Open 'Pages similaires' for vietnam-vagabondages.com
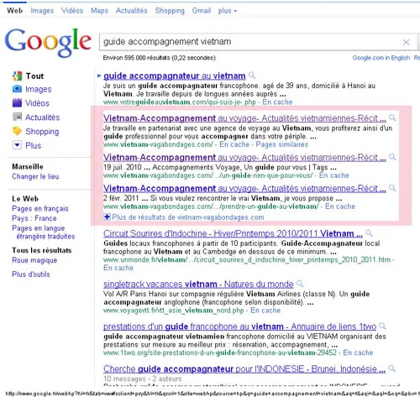 pyautogui.click(x=282, y=144)
